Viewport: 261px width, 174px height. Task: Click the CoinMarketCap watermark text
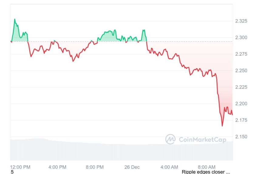pyautogui.click(x=202, y=140)
